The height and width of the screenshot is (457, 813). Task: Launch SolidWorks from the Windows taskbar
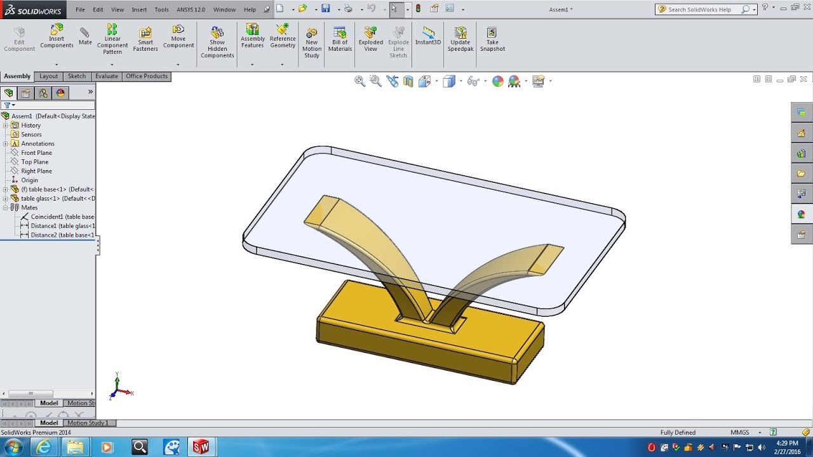tap(201, 447)
